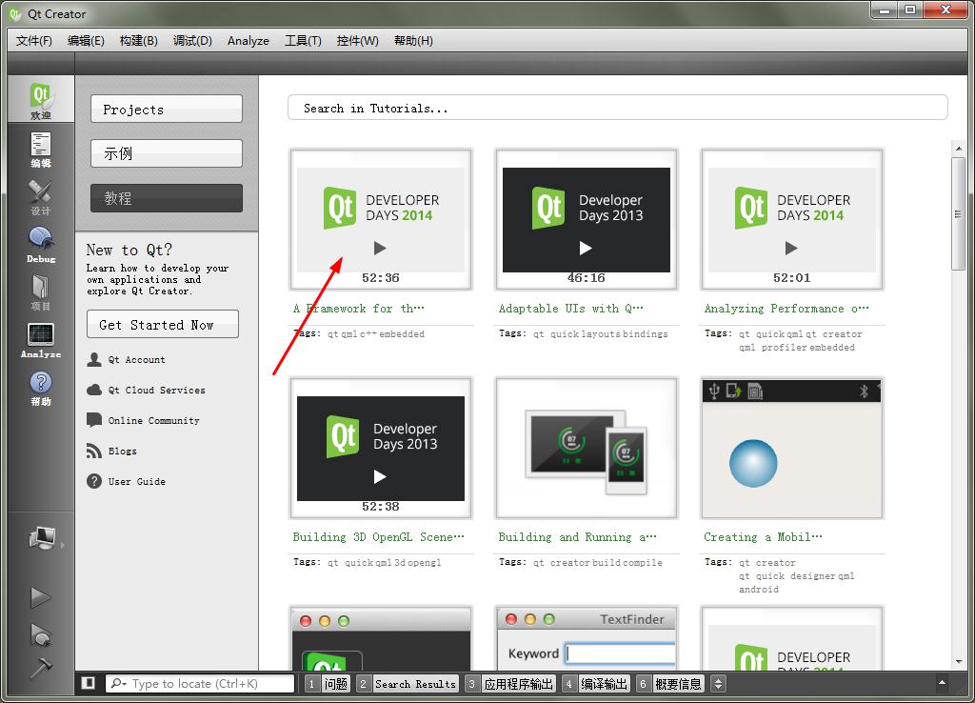Toggle the left sidebar visibility button

tap(89, 683)
